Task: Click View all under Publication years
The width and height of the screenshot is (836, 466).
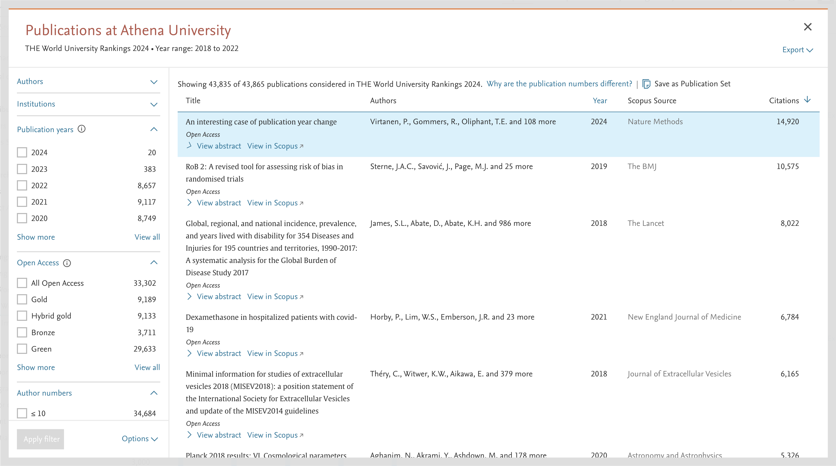Action: (147, 237)
